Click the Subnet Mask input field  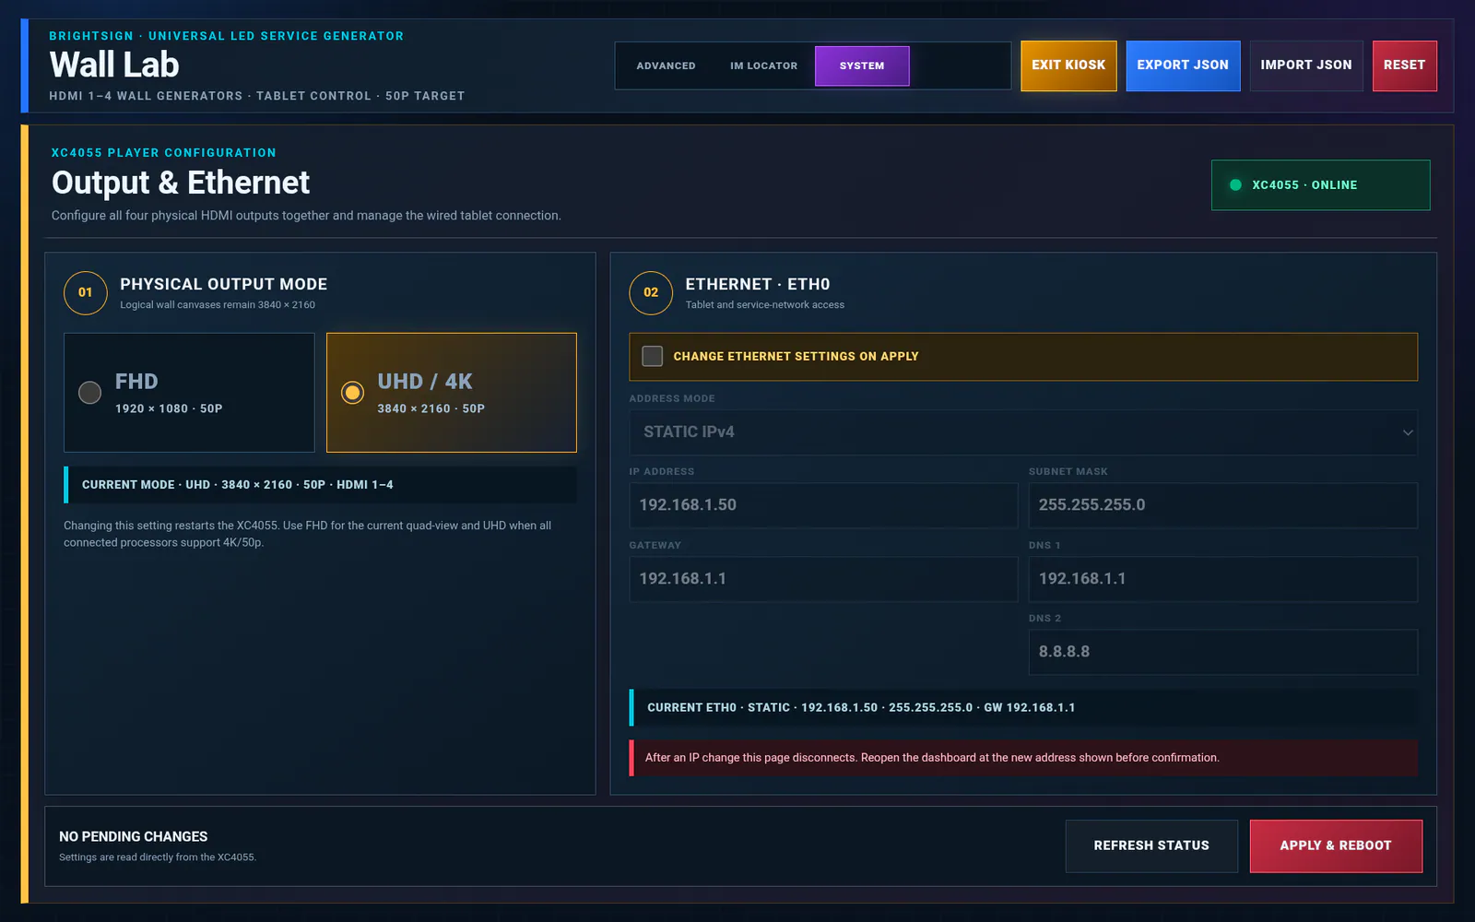click(x=1223, y=505)
